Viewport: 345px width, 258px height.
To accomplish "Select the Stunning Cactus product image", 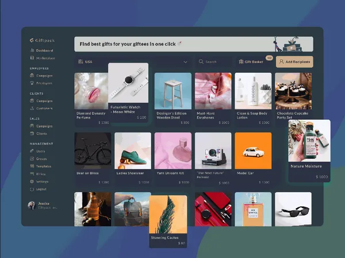I will [x=168, y=214].
